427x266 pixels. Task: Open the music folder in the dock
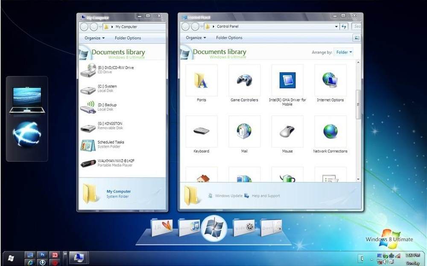(189, 227)
